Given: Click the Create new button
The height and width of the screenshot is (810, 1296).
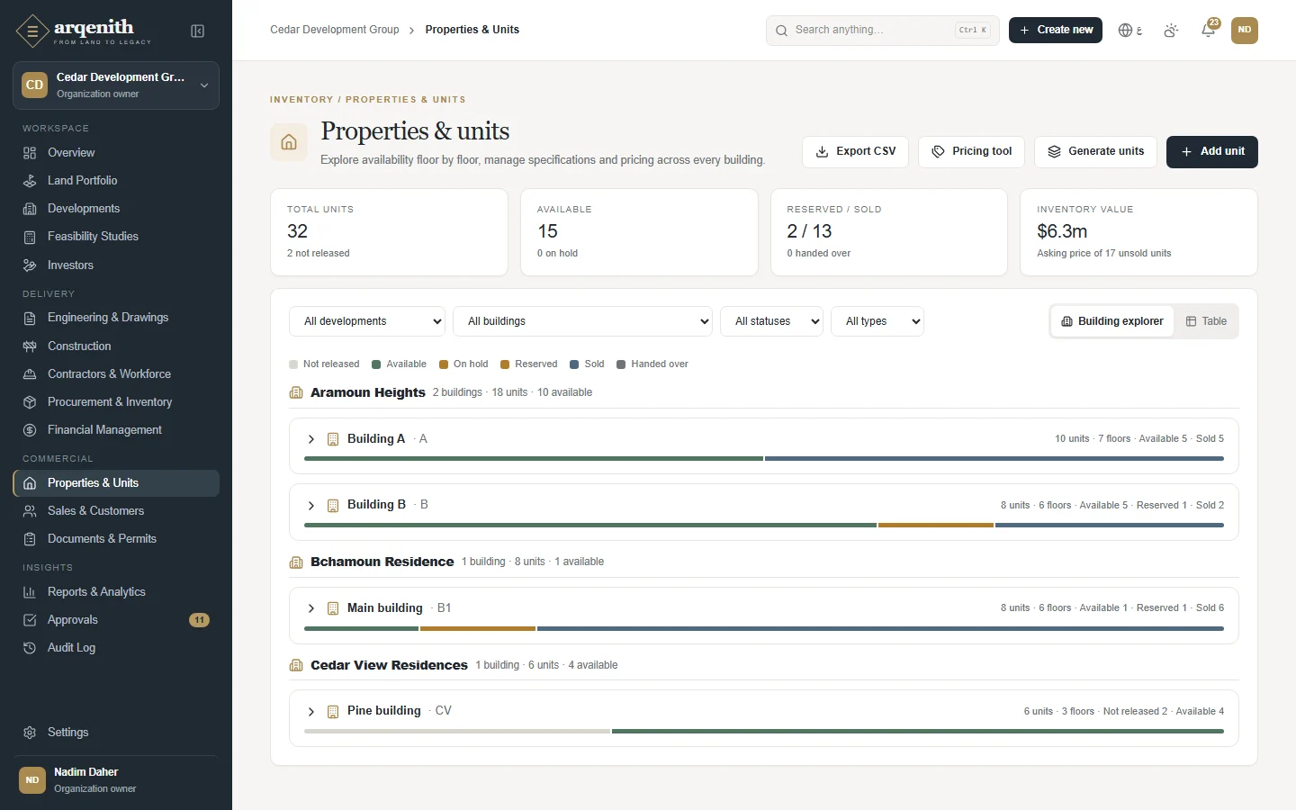Looking at the screenshot, I should (x=1056, y=31).
